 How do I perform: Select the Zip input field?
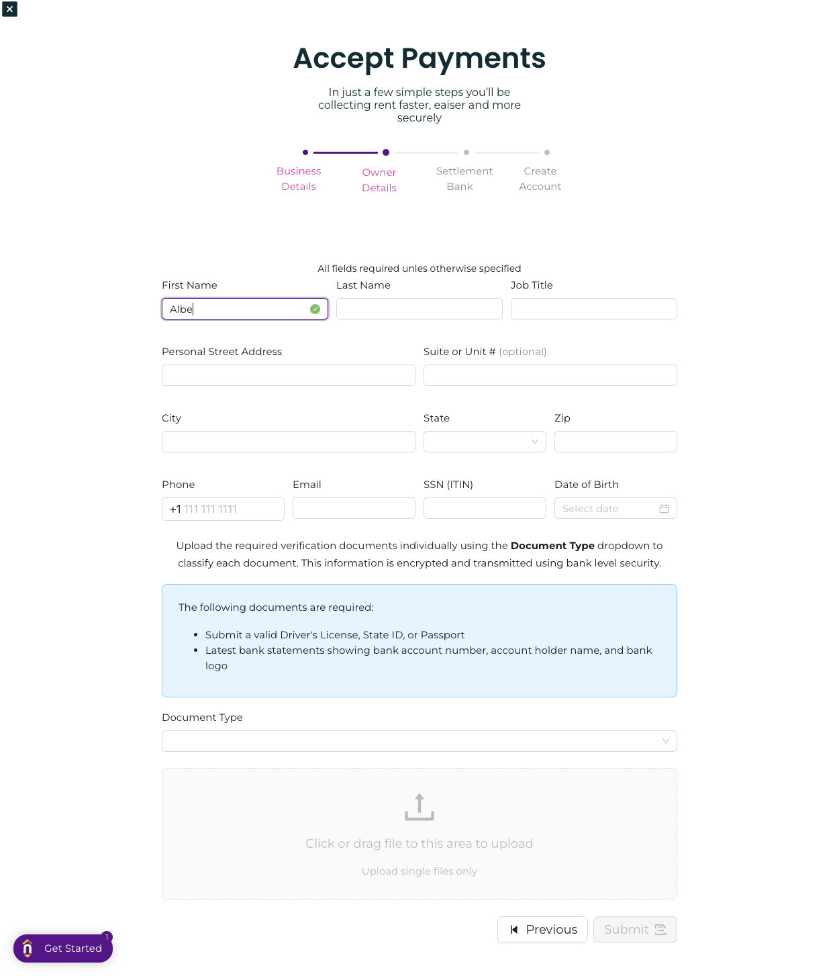(x=615, y=442)
